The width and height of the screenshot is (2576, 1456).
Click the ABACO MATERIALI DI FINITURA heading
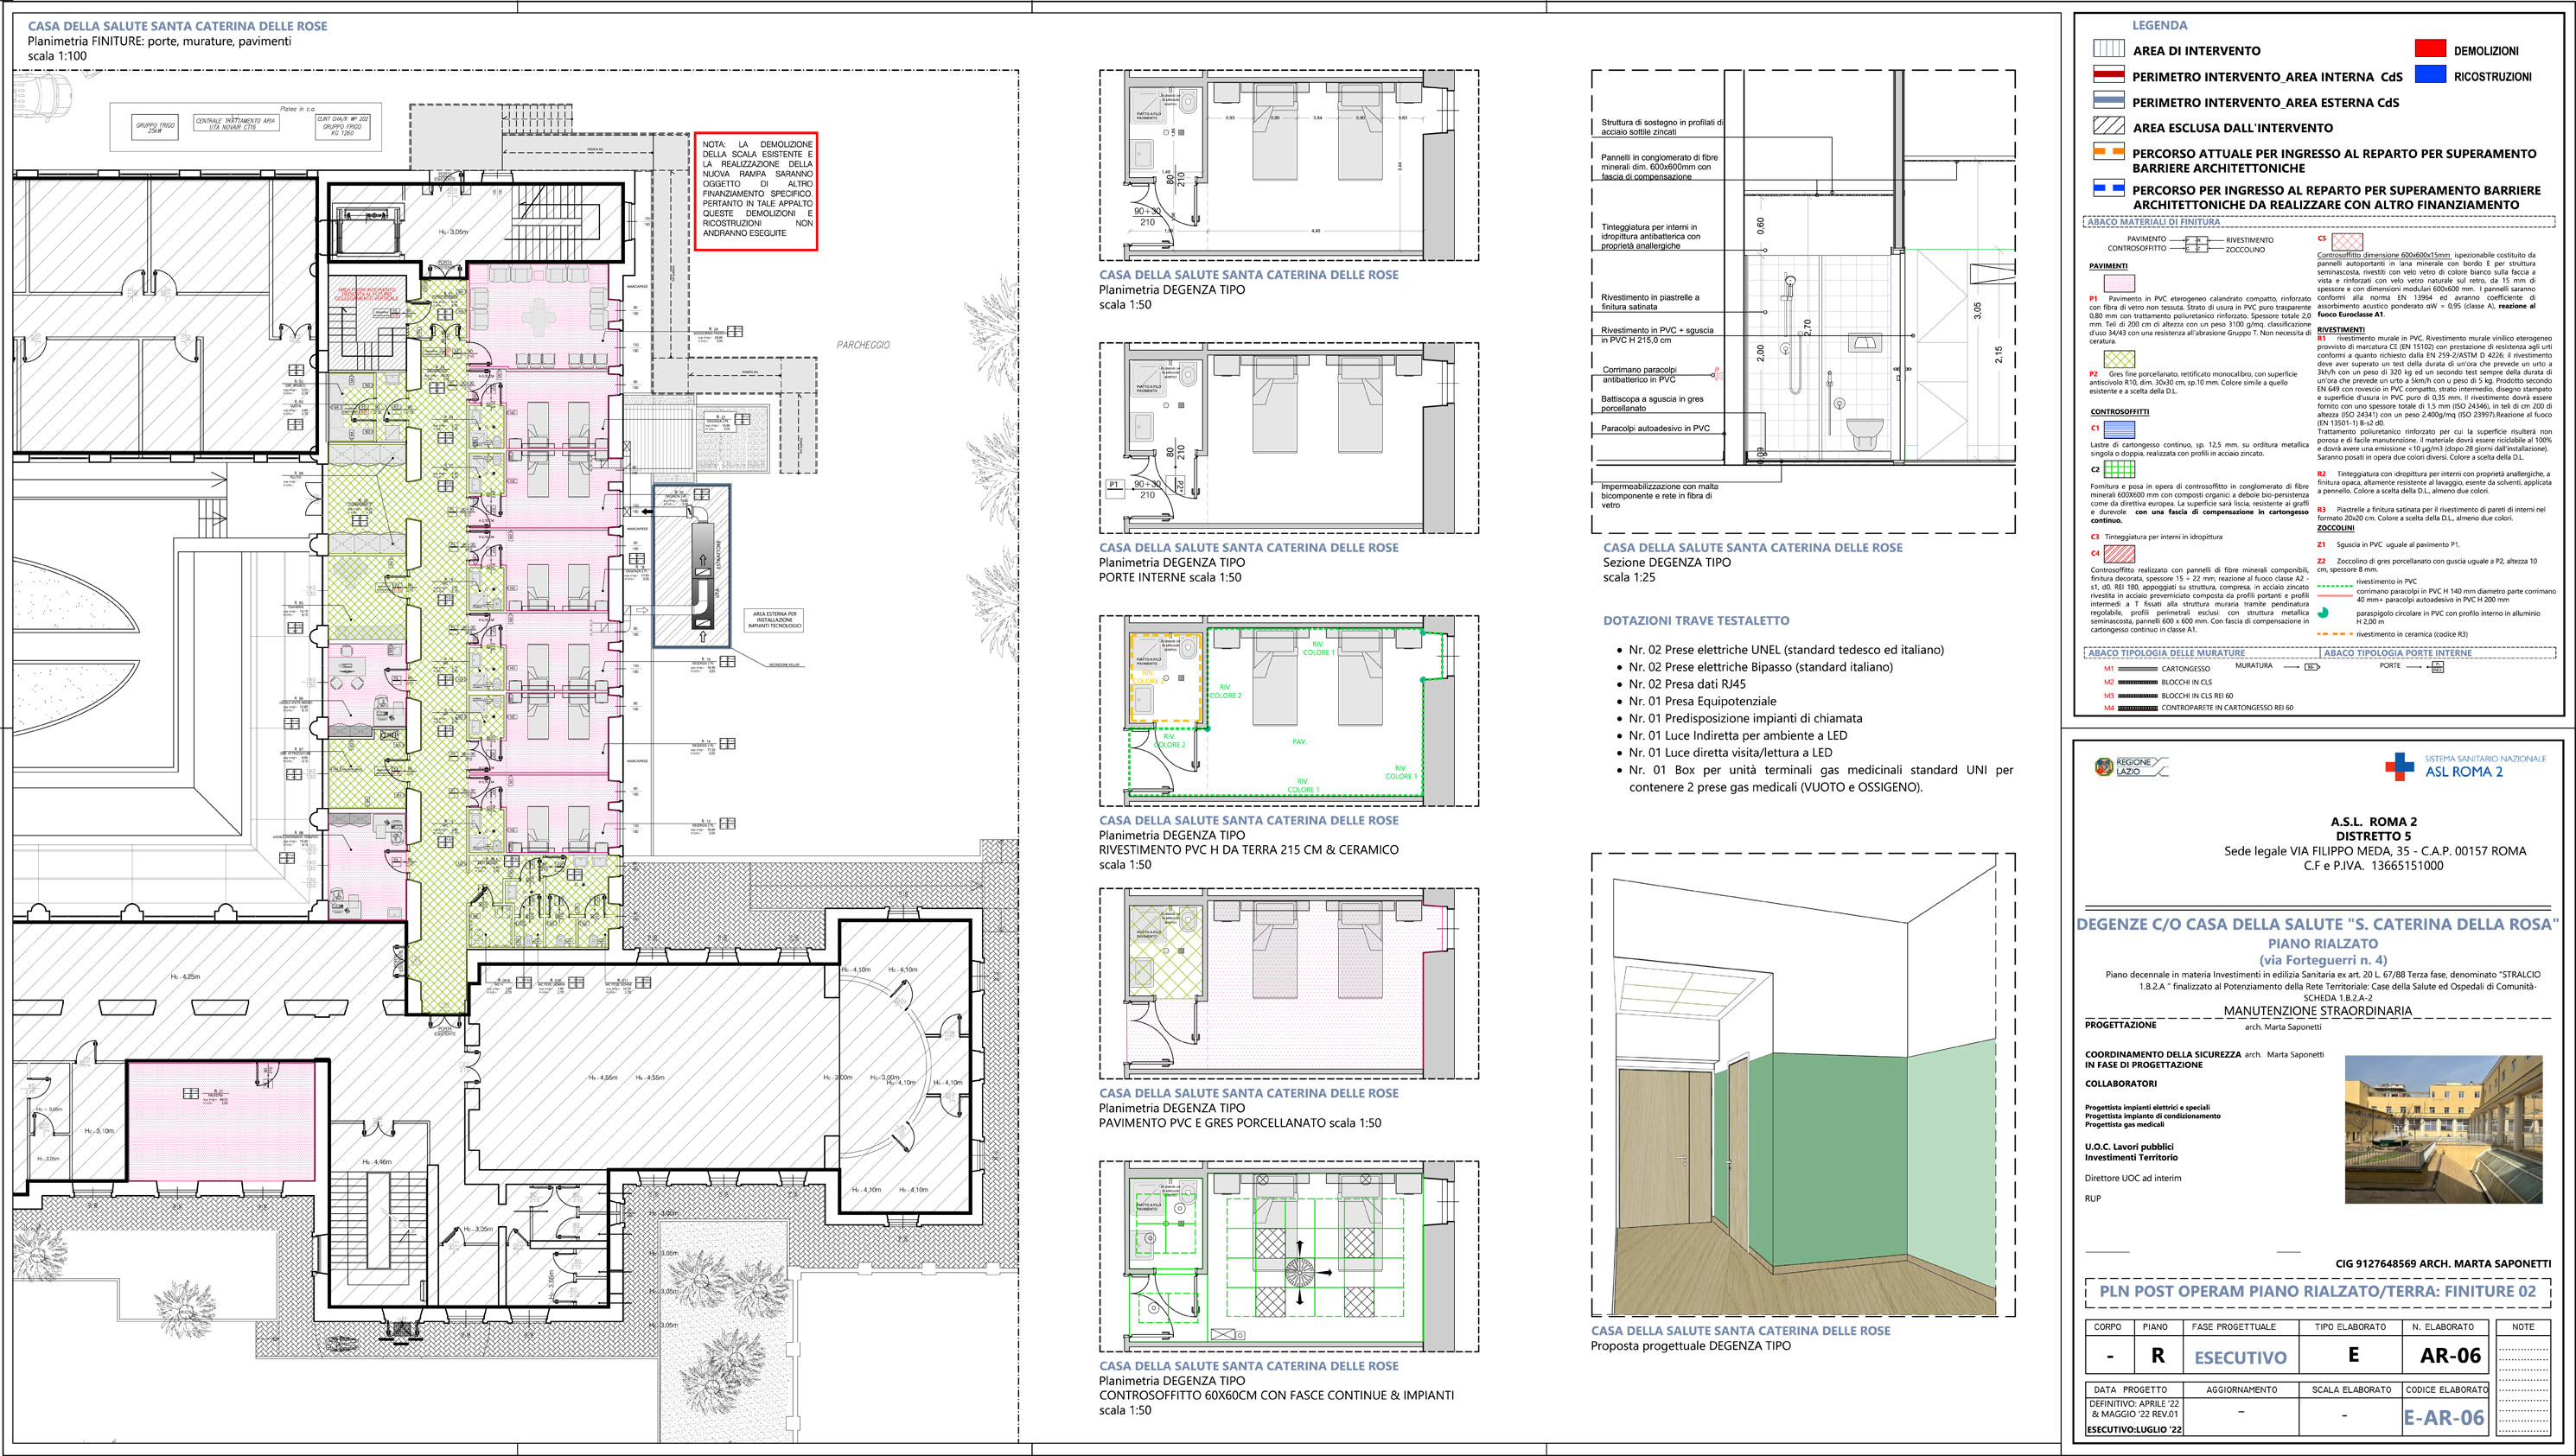[2152, 222]
